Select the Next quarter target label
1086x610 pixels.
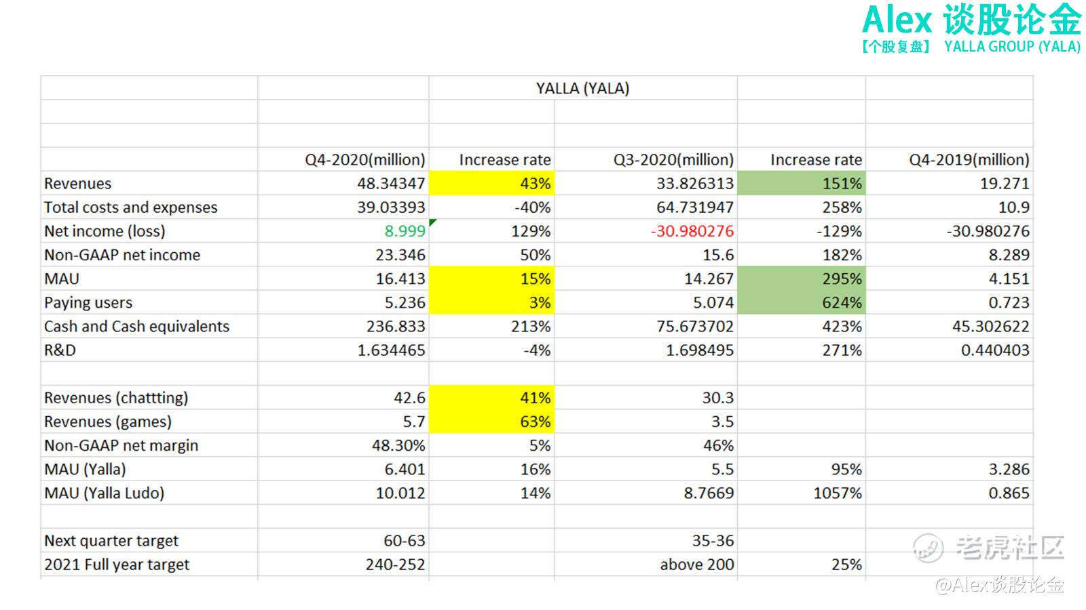point(111,541)
